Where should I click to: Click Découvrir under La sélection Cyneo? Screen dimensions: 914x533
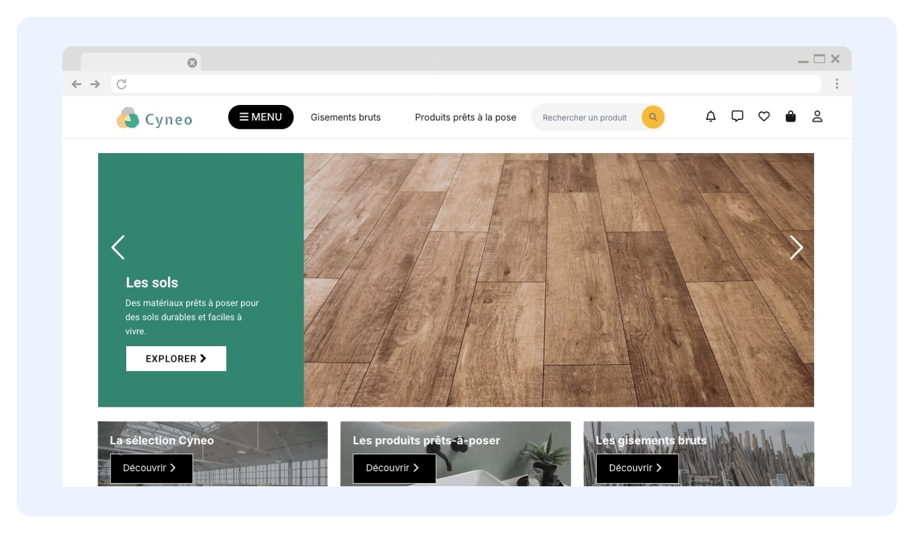tap(151, 468)
